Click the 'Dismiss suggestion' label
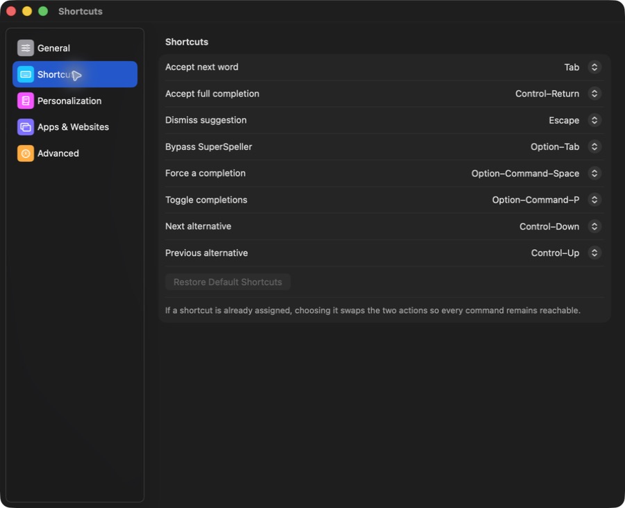The height and width of the screenshot is (508, 625). (x=206, y=120)
